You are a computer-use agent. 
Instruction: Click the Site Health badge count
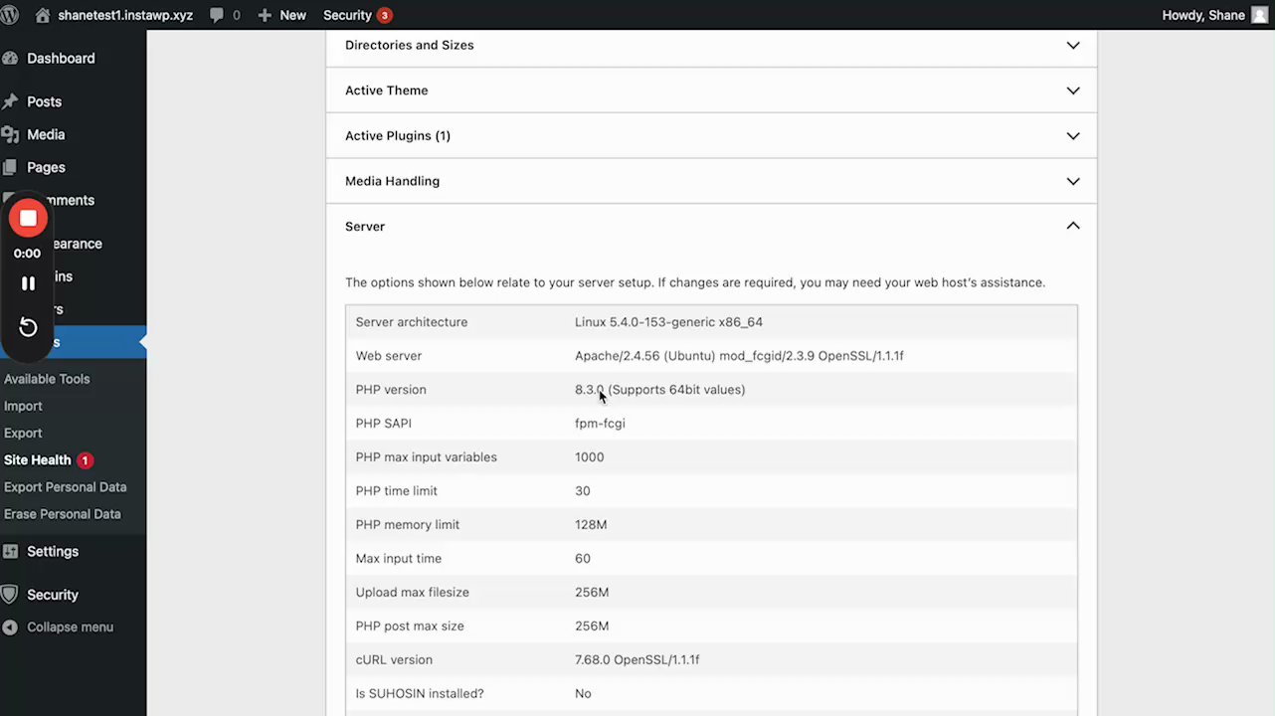click(x=86, y=460)
